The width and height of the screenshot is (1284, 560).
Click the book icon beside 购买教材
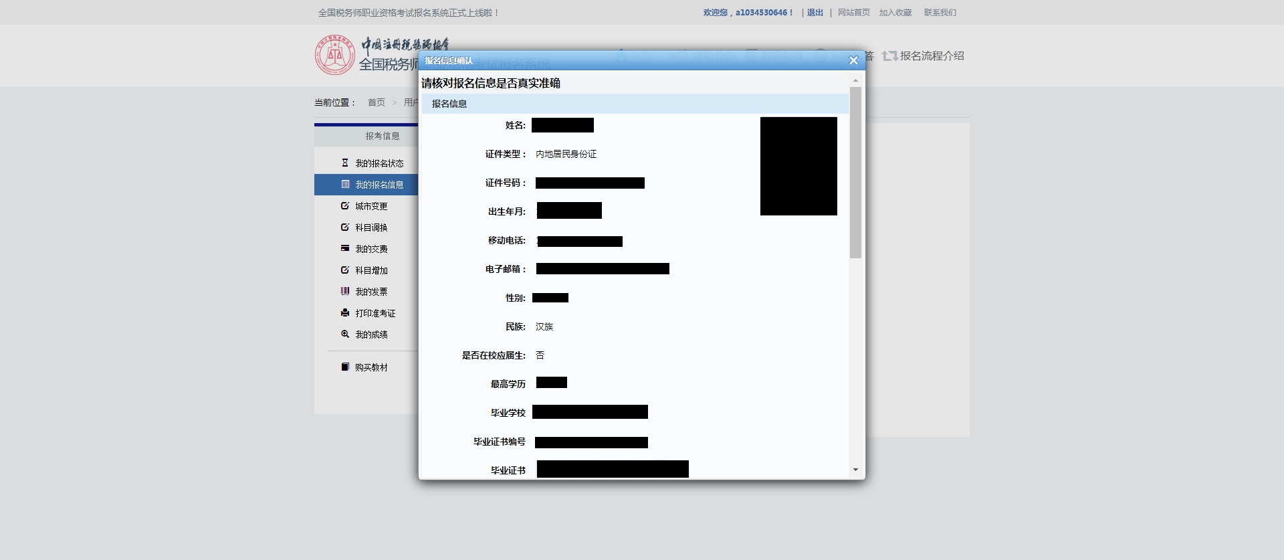pos(345,367)
